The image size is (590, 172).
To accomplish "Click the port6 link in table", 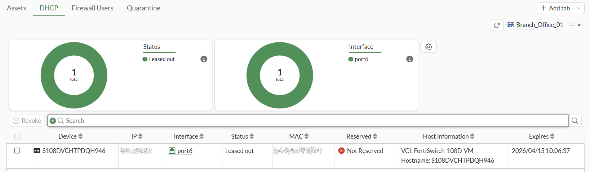I will (x=185, y=151).
